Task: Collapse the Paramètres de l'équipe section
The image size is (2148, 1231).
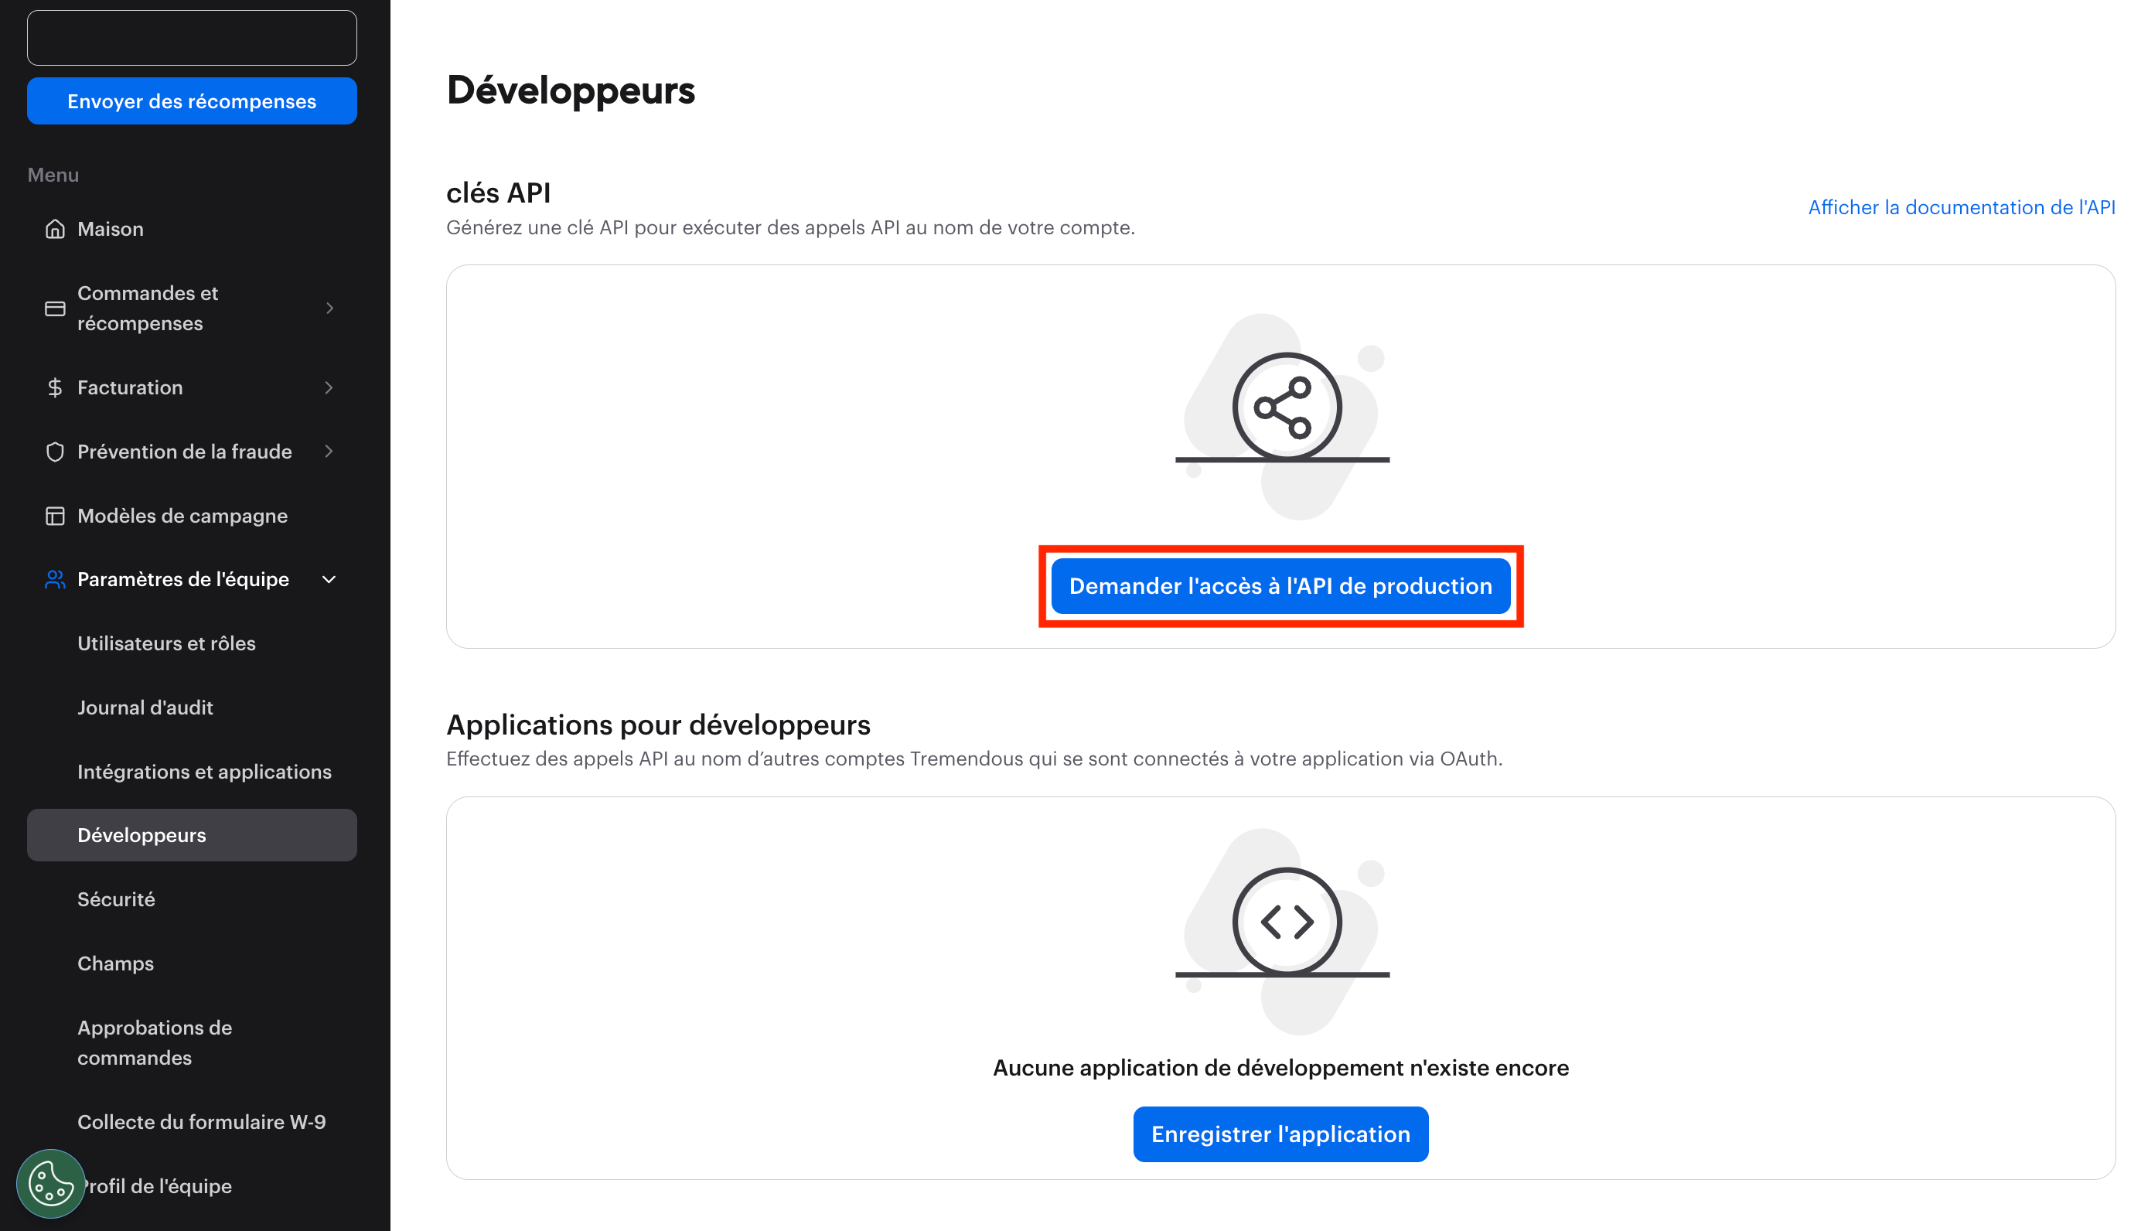Action: (329, 579)
